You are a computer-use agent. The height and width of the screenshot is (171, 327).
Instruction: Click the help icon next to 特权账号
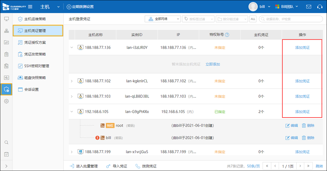point(227,35)
